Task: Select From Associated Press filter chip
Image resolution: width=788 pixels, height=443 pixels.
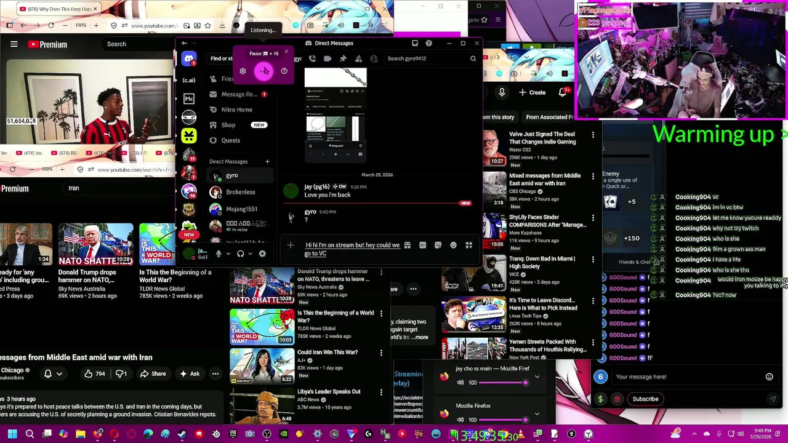Action: [x=550, y=117]
